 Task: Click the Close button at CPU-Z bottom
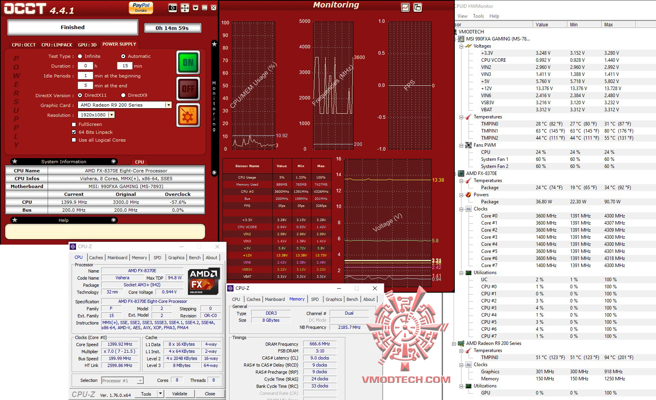tap(210, 394)
